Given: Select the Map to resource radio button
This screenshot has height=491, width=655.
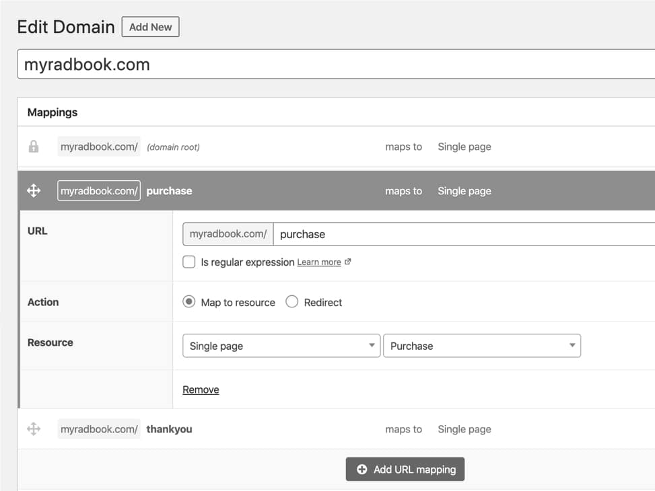Looking at the screenshot, I should tap(189, 302).
